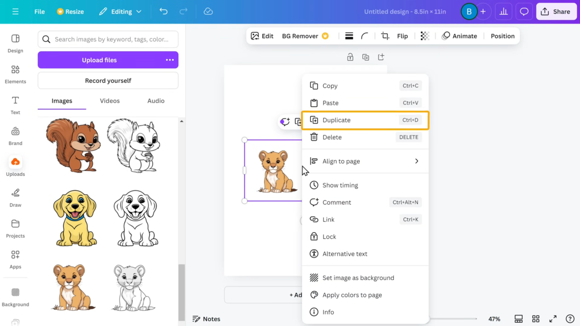The width and height of the screenshot is (580, 326).
Task: Choose Show timing from context menu
Action: pos(365,185)
